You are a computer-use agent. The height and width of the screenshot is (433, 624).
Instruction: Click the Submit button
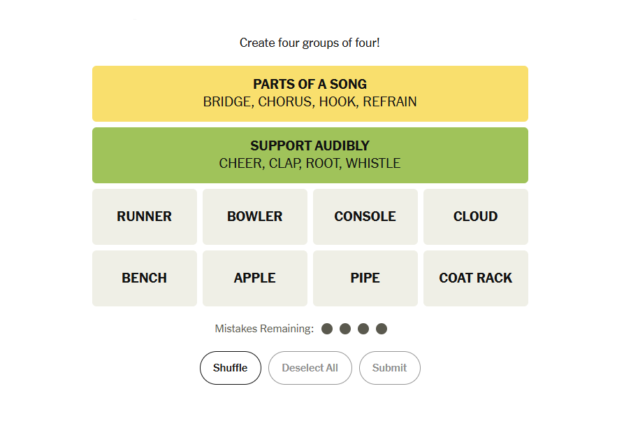[390, 368]
